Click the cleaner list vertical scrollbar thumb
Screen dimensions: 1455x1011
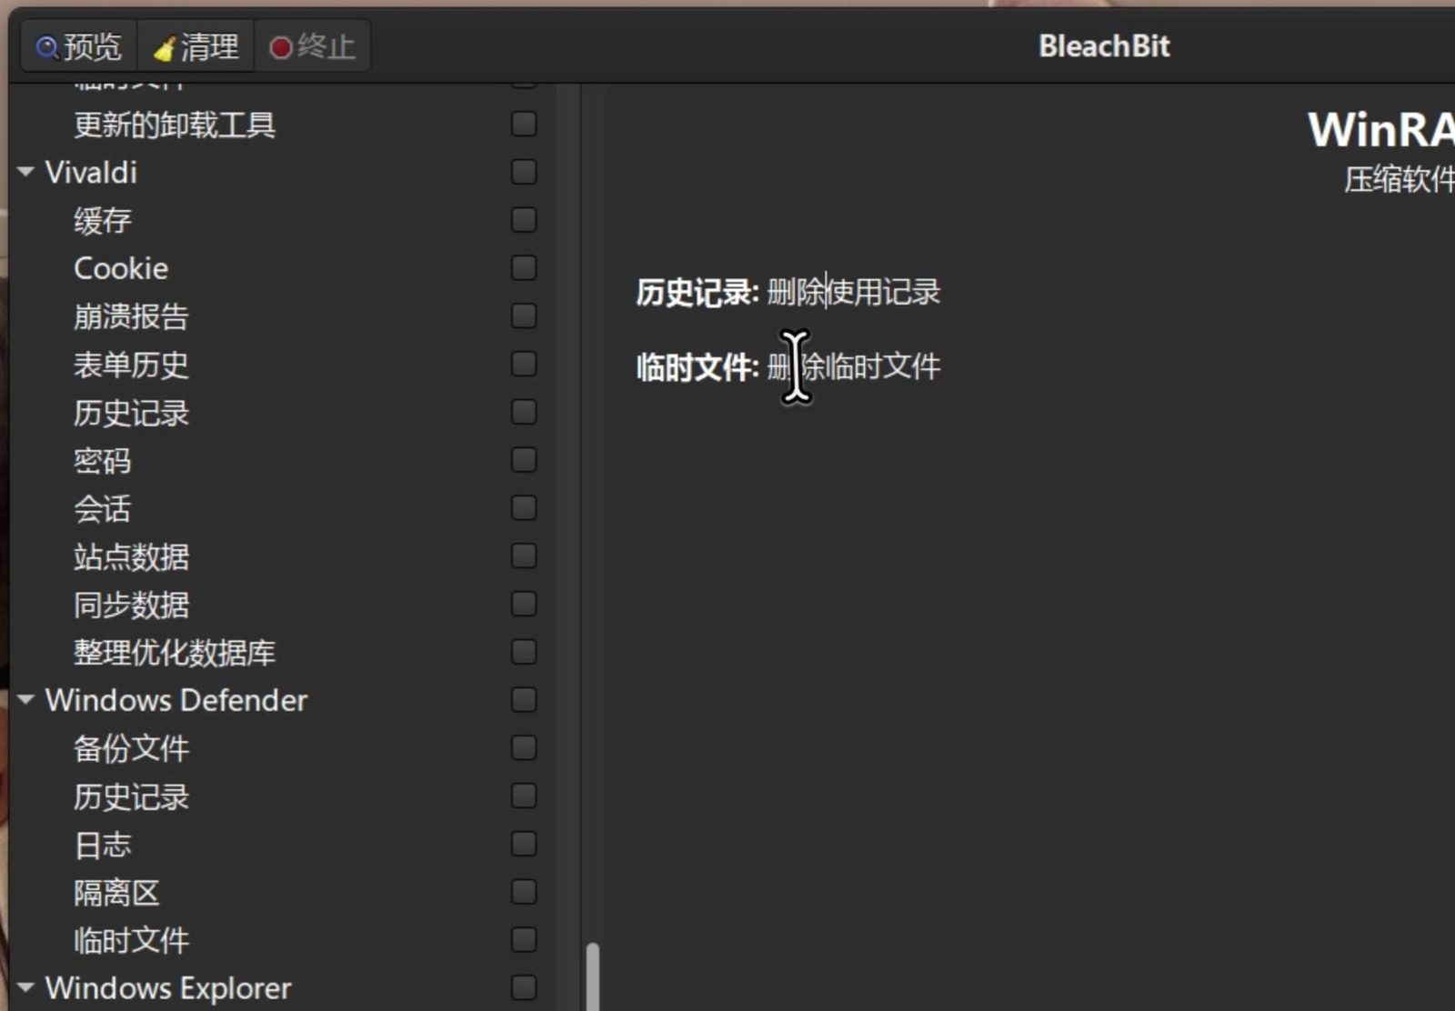click(x=593, y=976)
